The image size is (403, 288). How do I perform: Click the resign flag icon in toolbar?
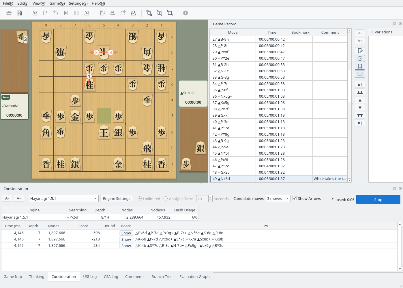45,13
